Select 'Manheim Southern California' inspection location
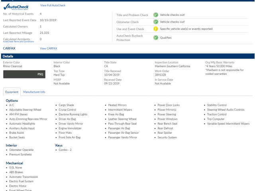 [173, 66]
